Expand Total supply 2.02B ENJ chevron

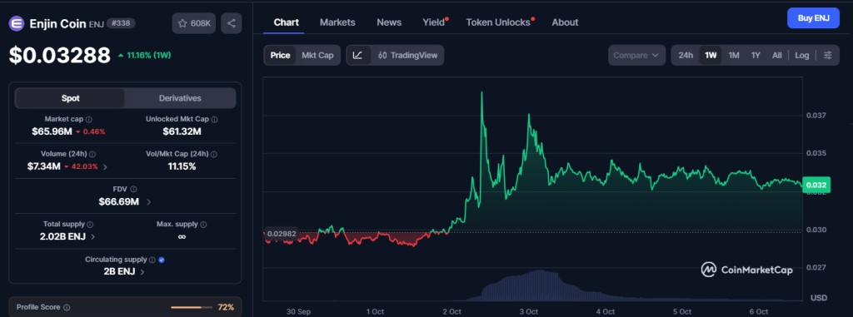(93, 236)
